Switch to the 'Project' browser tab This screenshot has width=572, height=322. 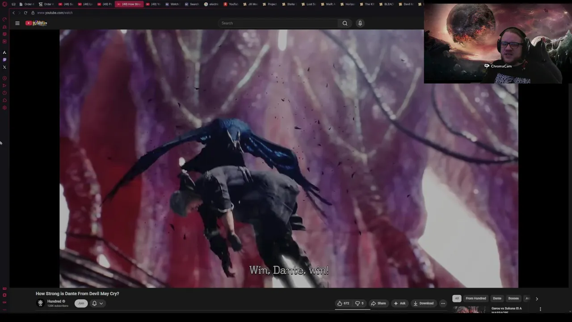pos(269,4)
